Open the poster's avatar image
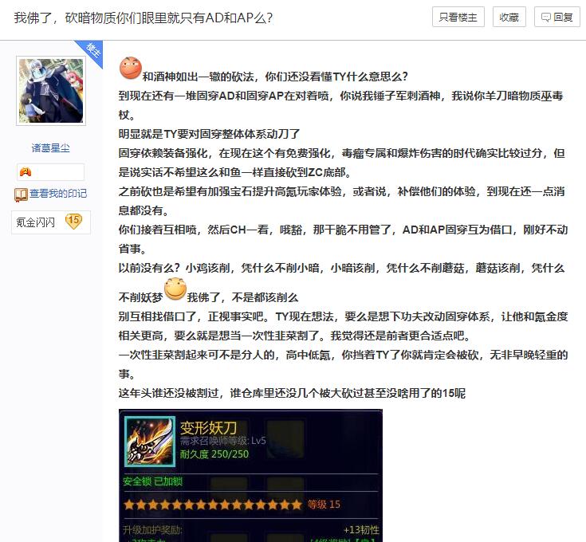 [x=51, y=91]
